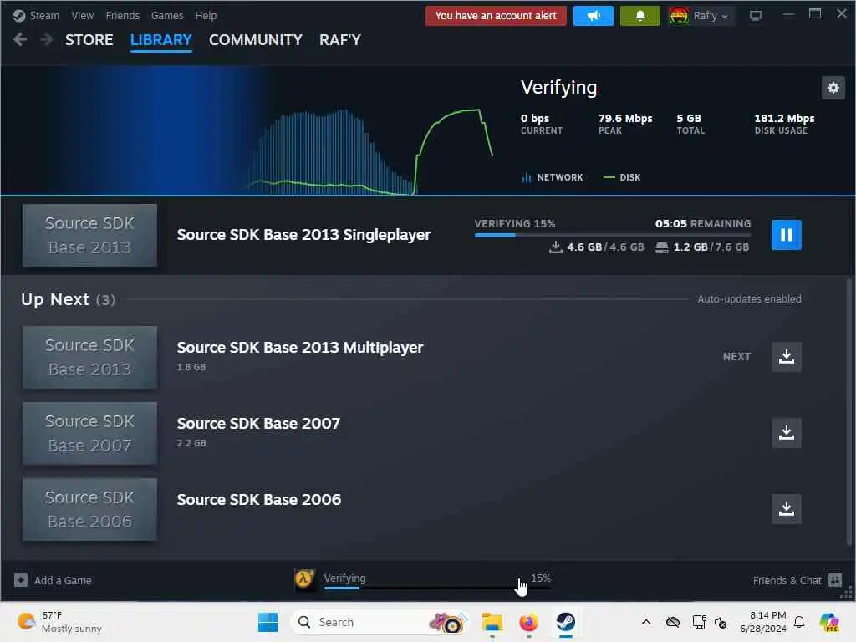856x642 pixels.
Task: Download Source SDK Base 2013 Multiplayer now
Action: click(786, 357)
